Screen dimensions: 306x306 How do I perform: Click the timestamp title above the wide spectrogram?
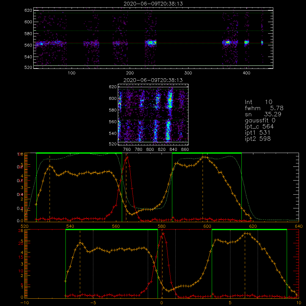coord(153,4)
